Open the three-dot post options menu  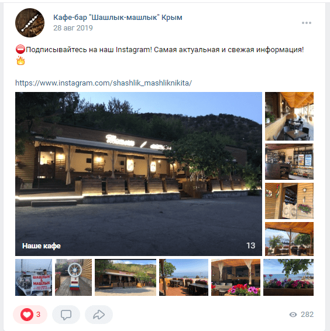307,23
